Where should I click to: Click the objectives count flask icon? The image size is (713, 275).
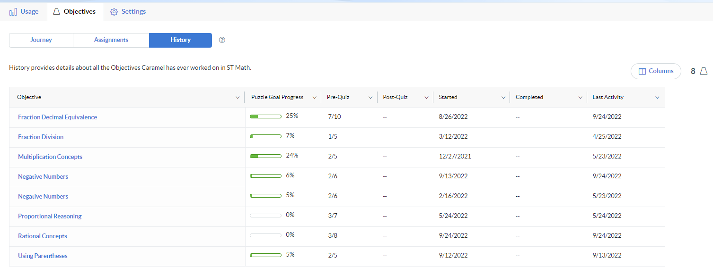click(x=704, y=71)
